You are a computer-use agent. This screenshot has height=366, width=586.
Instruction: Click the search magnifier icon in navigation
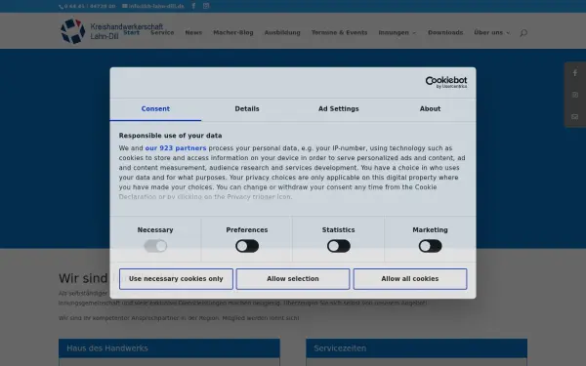523,33
